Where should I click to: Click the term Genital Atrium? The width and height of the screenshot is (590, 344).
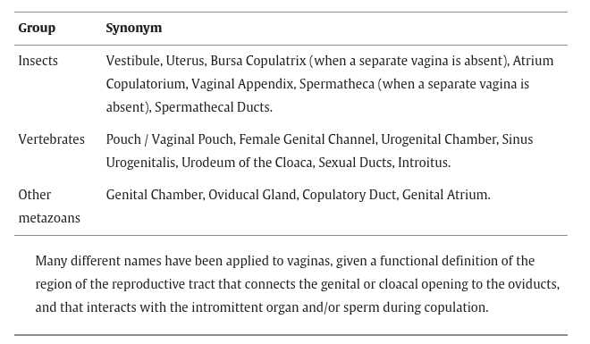tap(445, 195)
